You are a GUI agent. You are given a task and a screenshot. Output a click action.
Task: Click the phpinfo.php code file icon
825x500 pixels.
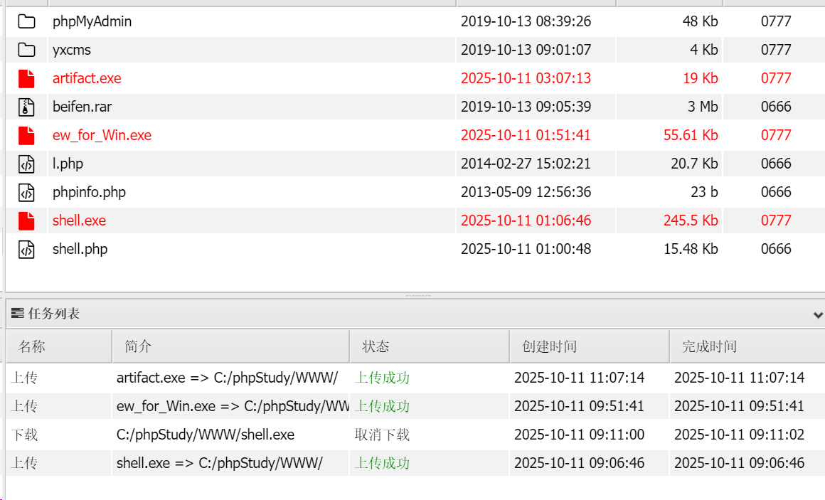26,192
